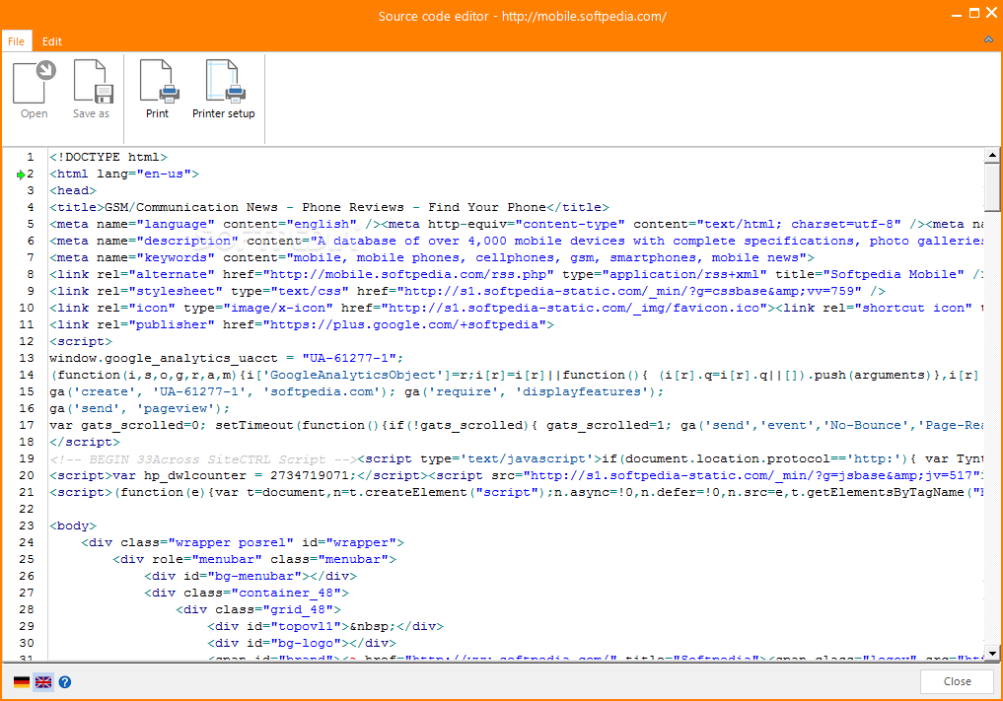The width and height of the screenshot is (1003, 701).
Task: Click the 'BEGIN 33Across SiteCTRL Script' comment
Action: [x=203, y=458]
